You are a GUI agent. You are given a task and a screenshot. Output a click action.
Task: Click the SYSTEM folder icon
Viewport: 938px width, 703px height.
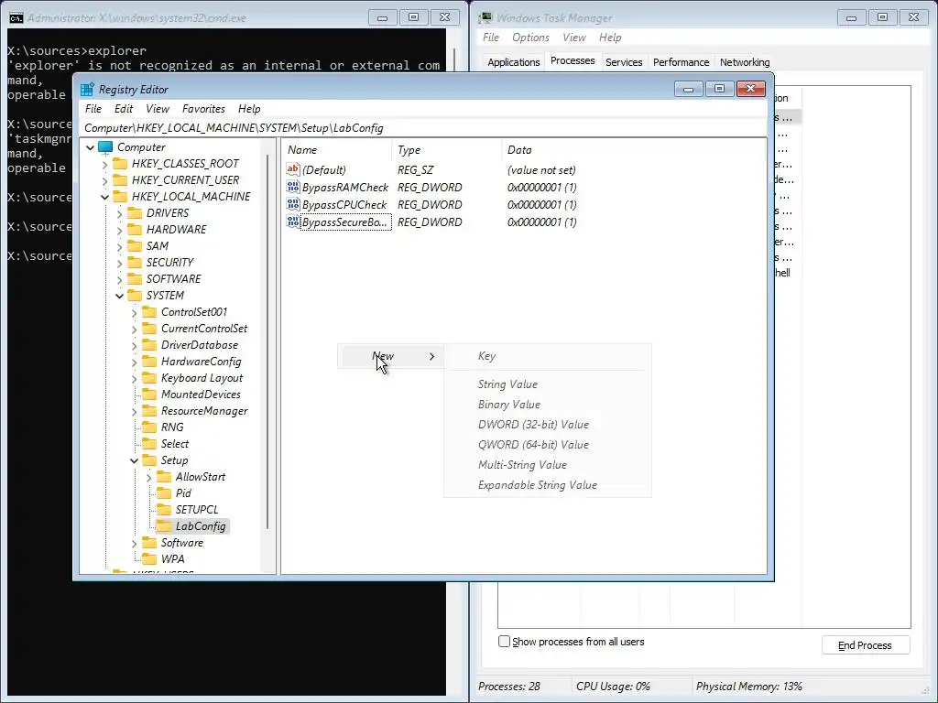(135, 296)
